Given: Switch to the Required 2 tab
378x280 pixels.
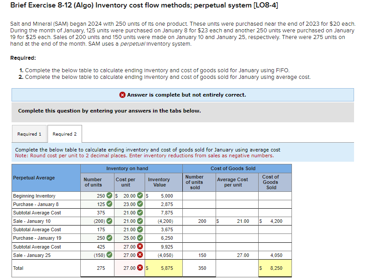Looking at the screenshot, I should tap(65, 134).
